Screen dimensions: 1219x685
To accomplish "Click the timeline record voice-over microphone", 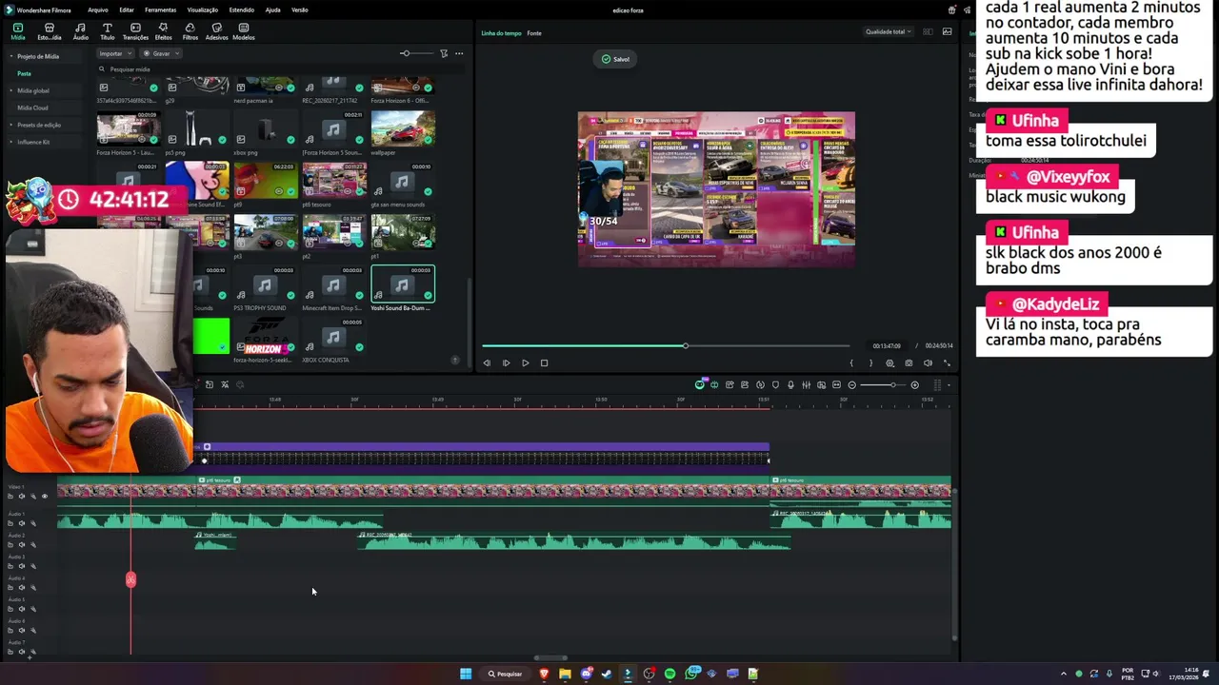I will (x=790, y=384).
